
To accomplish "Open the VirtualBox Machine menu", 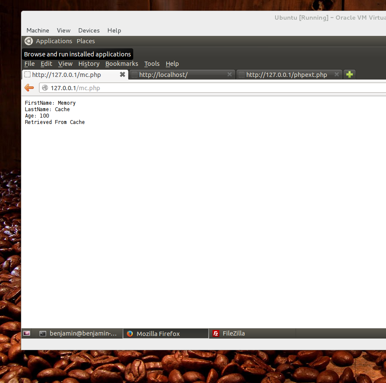I will 38,30.
